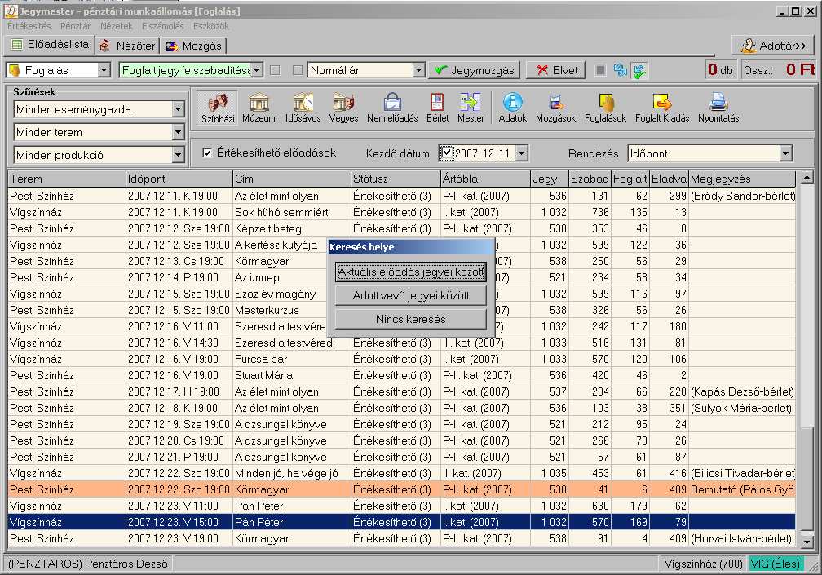Click the Foglalt Kiadás arrow icon
822x575 pixels.
point(661,108)
